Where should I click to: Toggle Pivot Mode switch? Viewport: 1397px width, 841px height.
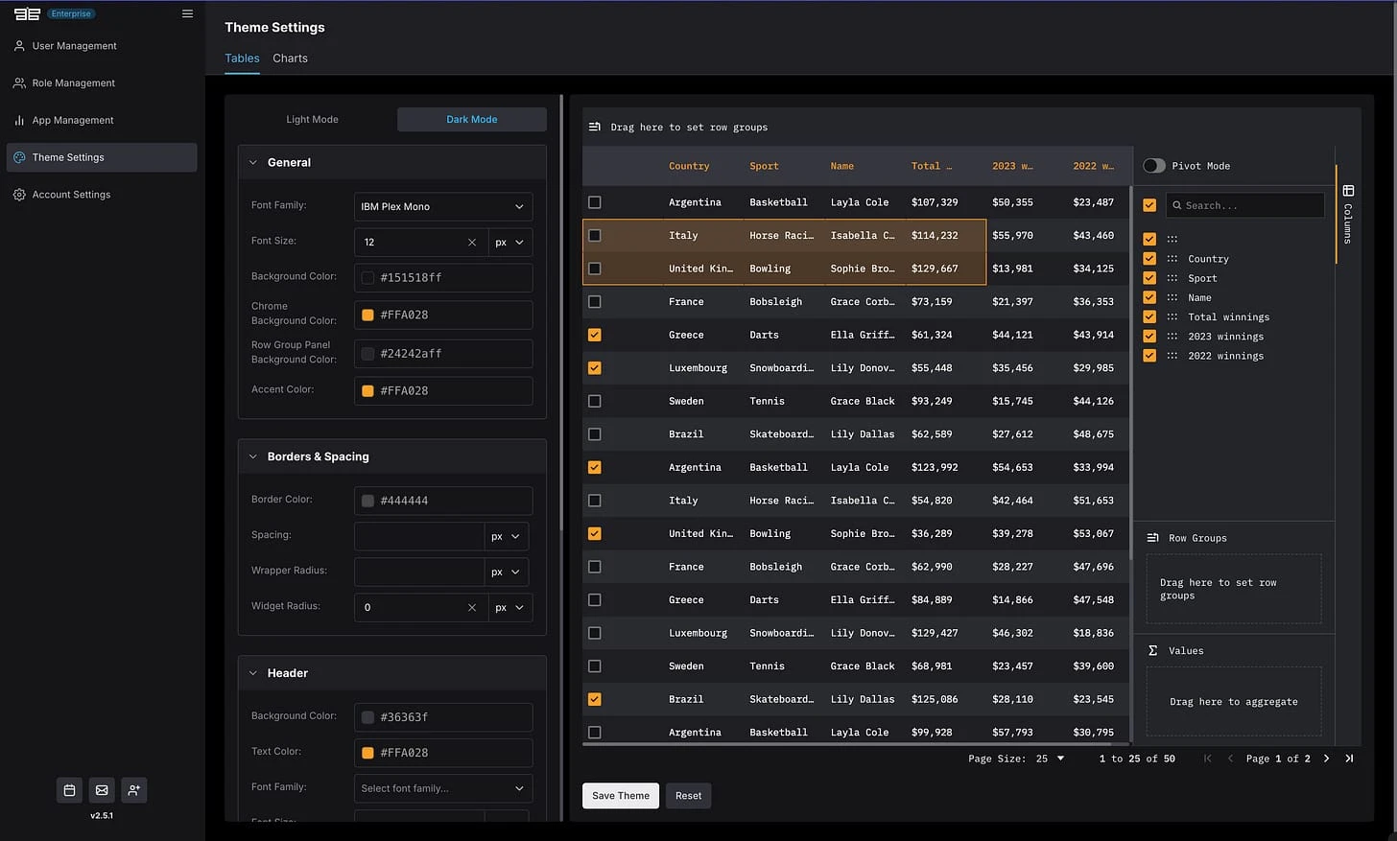coord(1154,166)
